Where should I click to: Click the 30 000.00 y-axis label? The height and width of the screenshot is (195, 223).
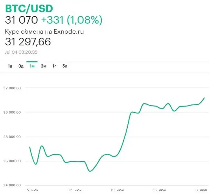12,112
